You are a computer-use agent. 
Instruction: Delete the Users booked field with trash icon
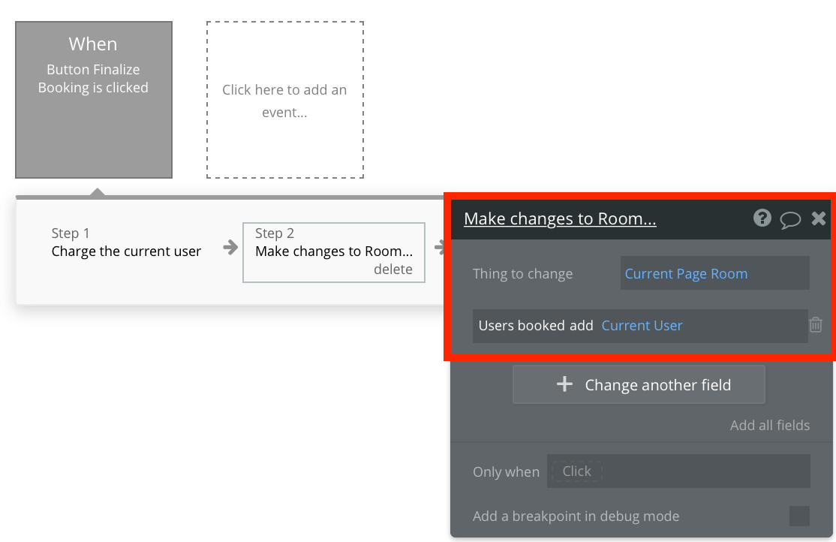click(816, 325)
